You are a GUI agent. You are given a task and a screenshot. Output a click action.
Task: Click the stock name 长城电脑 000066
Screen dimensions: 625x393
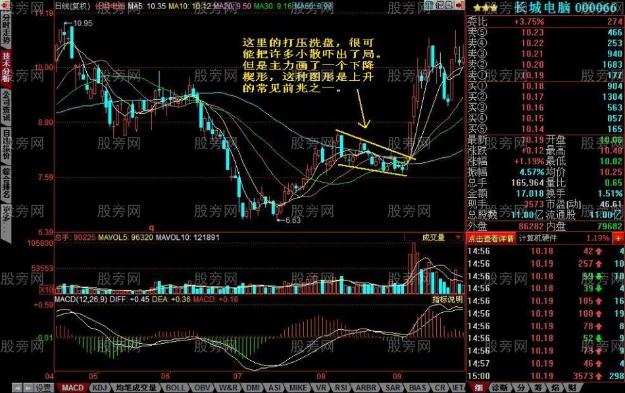click(x=566, y=8)
